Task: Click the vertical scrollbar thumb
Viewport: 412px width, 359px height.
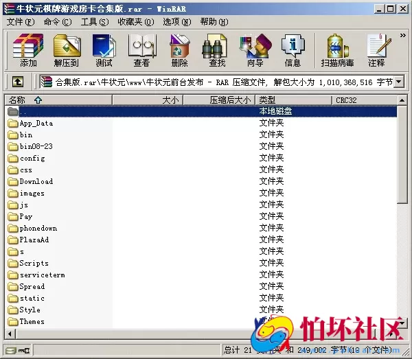Action: coord(402,154)
